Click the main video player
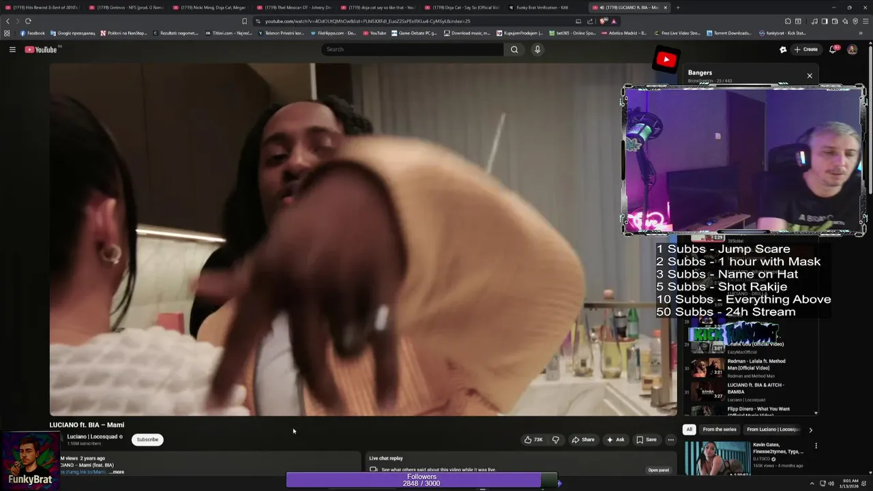 (x=363, y=239)
